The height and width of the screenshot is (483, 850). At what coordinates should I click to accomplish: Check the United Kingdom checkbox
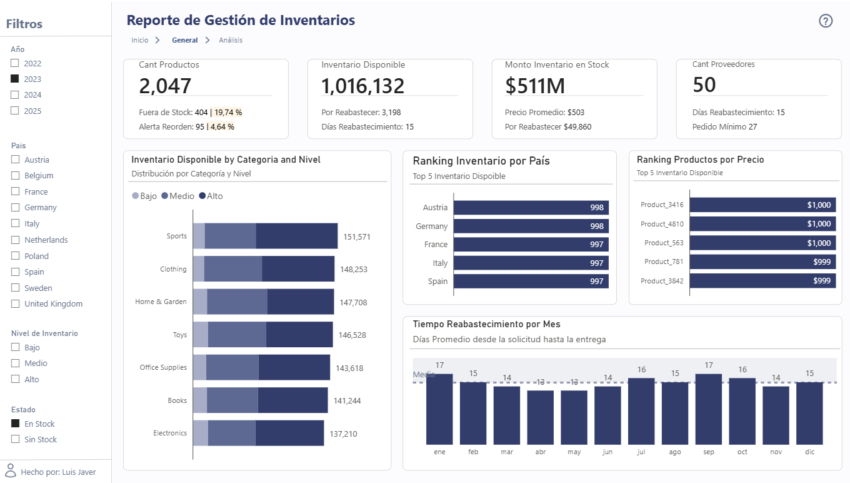point(16,303)
